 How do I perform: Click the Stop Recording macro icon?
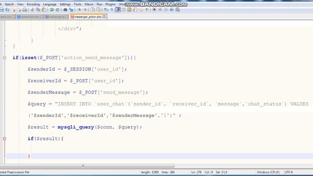(160, 10)
